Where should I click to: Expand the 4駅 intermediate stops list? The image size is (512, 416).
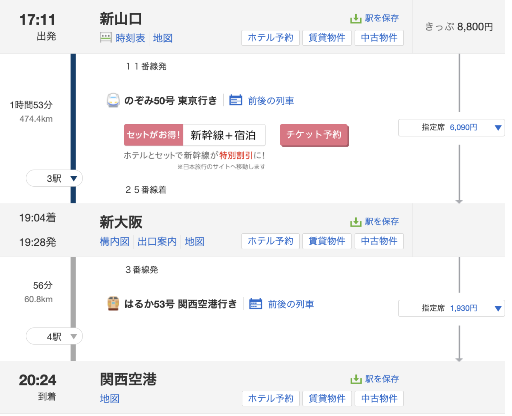(54, 337)
